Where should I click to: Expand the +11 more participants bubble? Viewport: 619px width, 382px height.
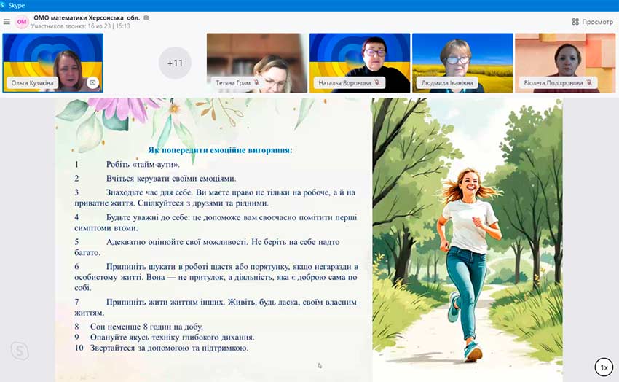(175, 63)
